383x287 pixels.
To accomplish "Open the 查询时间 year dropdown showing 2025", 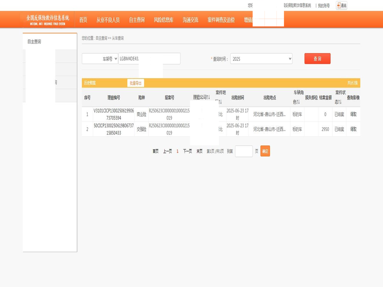I will [261, 59].
